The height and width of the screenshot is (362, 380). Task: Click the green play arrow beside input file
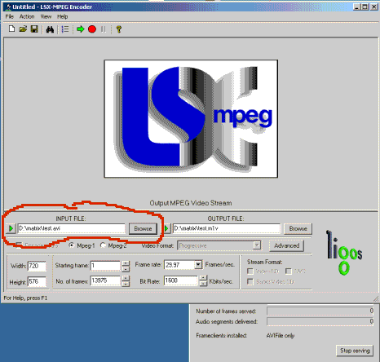tap(11, 228)
